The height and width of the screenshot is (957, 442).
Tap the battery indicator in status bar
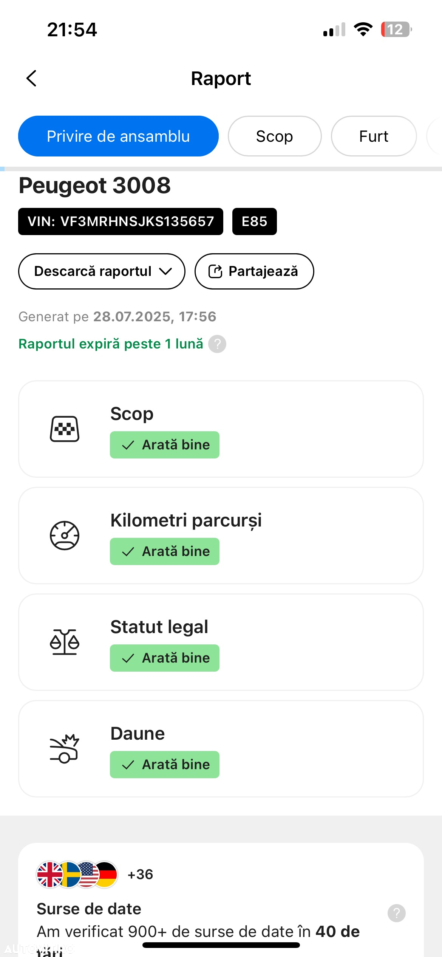point(396,29)
